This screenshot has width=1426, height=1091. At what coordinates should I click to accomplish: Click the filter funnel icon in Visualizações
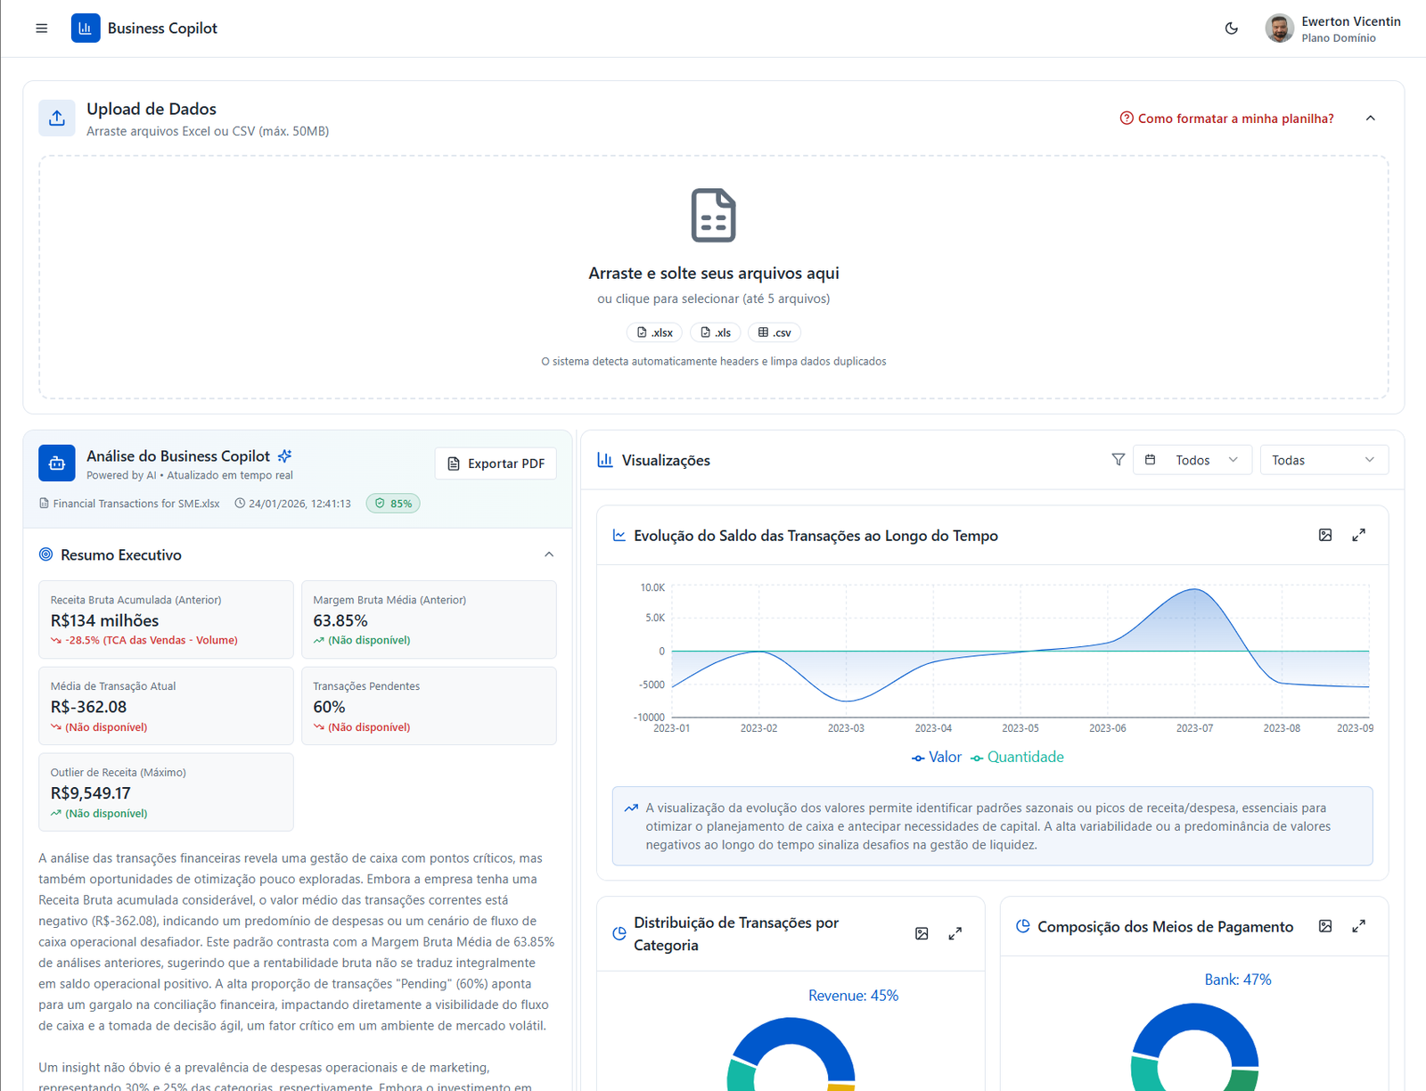coord(1118,460)
